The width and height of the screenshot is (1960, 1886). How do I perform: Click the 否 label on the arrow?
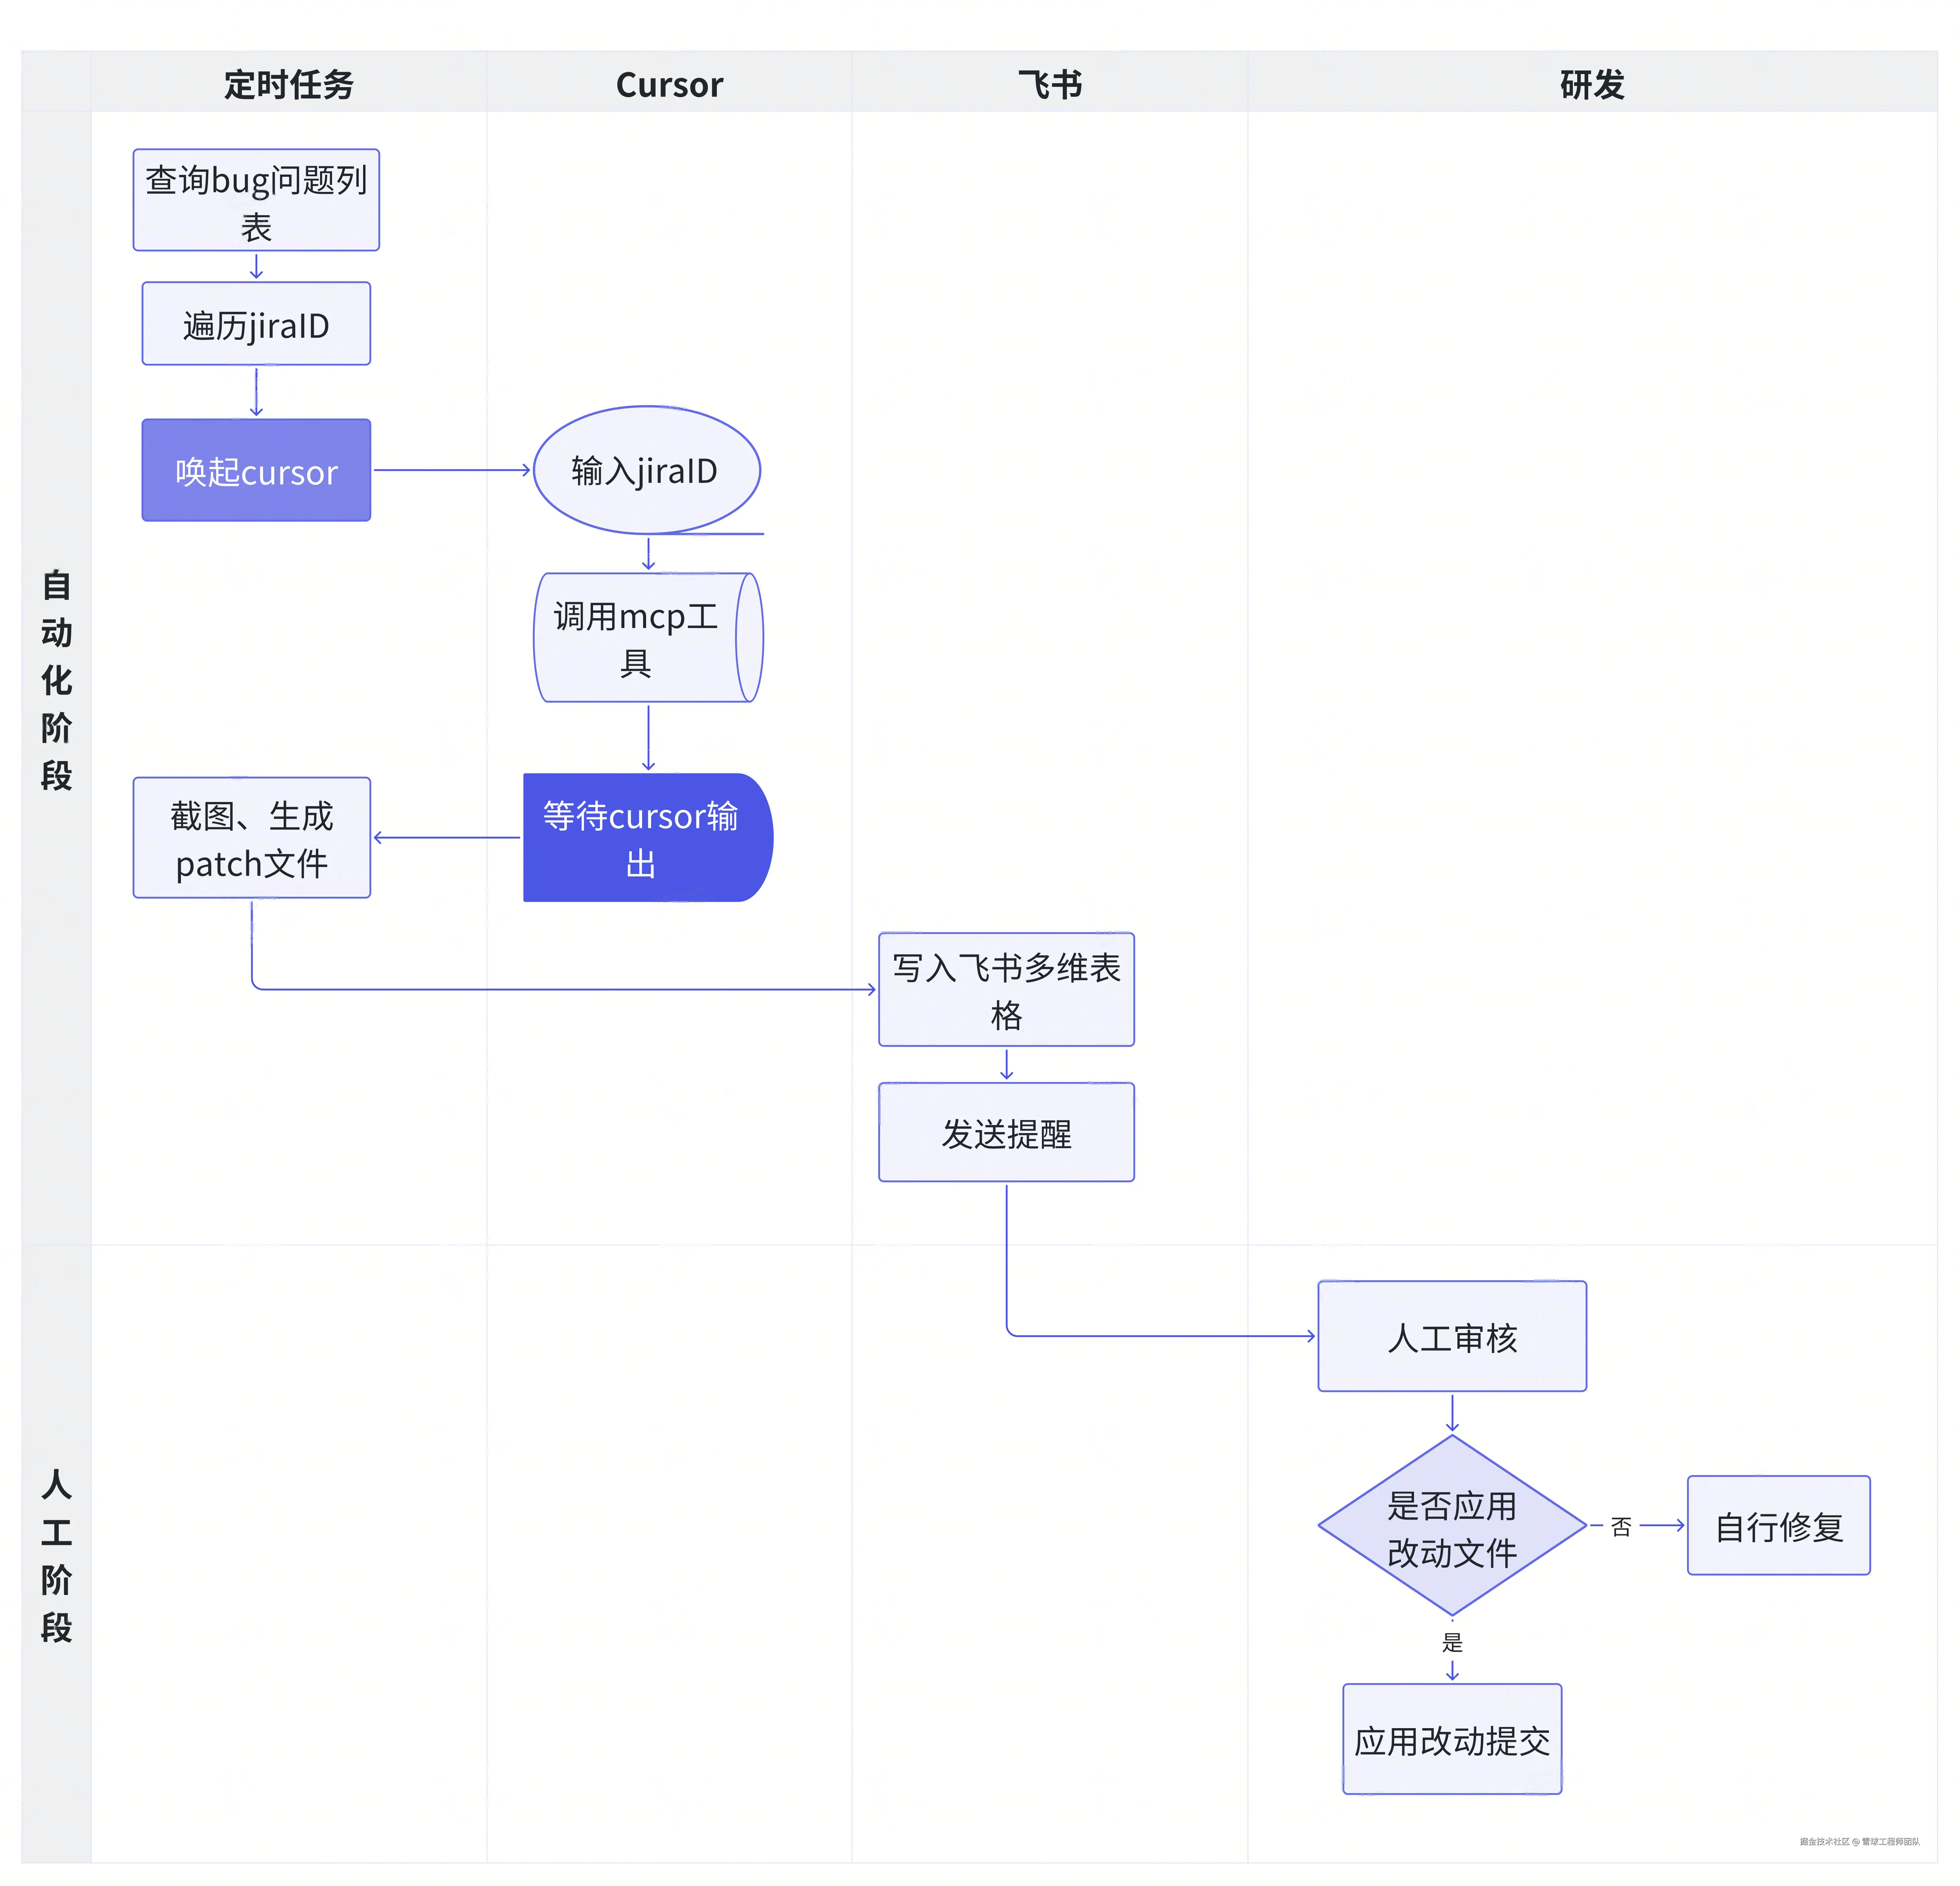[x=1621, y=1527]
